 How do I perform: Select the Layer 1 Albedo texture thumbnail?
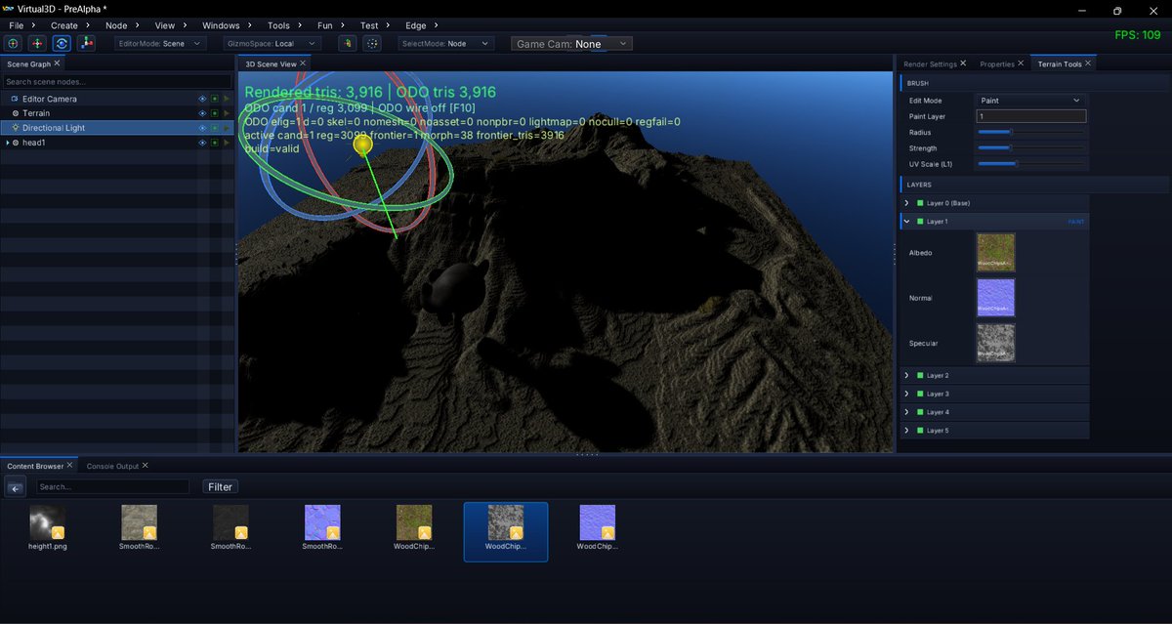995,252
